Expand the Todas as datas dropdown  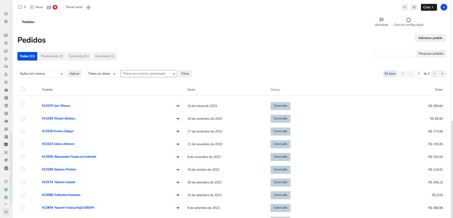[x=102, y=74]
